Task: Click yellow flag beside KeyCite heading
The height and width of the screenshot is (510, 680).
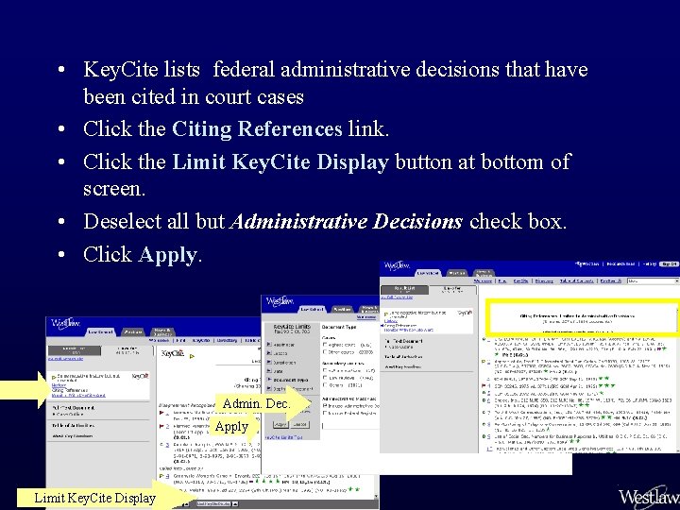Action: click(192, 356)
